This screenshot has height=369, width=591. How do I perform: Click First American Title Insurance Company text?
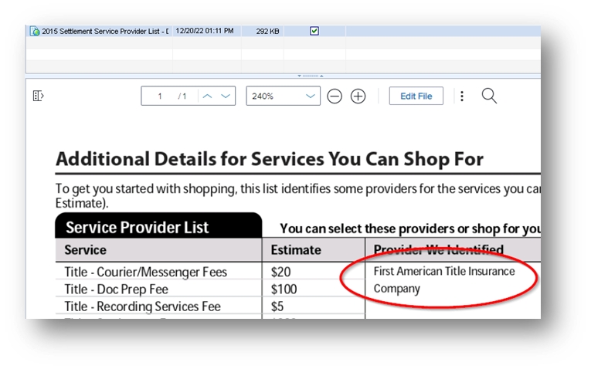443,280
